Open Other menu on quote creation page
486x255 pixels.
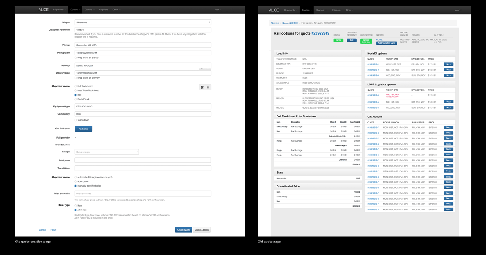pos(116,10)
